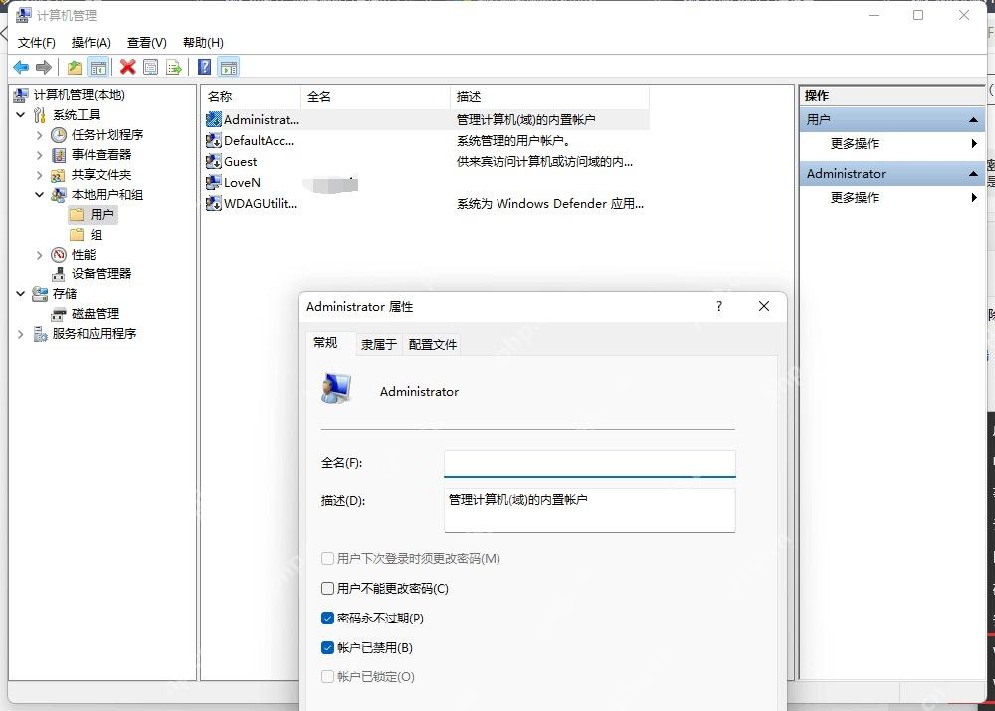Expand the 任务计划程序 tree node
Viewport: 995px width, 711px height.
(40, 135)
